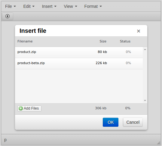Viewport: 162px width, 146px height.
Task: Expand the View menu dropdown
Action: (70, 6)
